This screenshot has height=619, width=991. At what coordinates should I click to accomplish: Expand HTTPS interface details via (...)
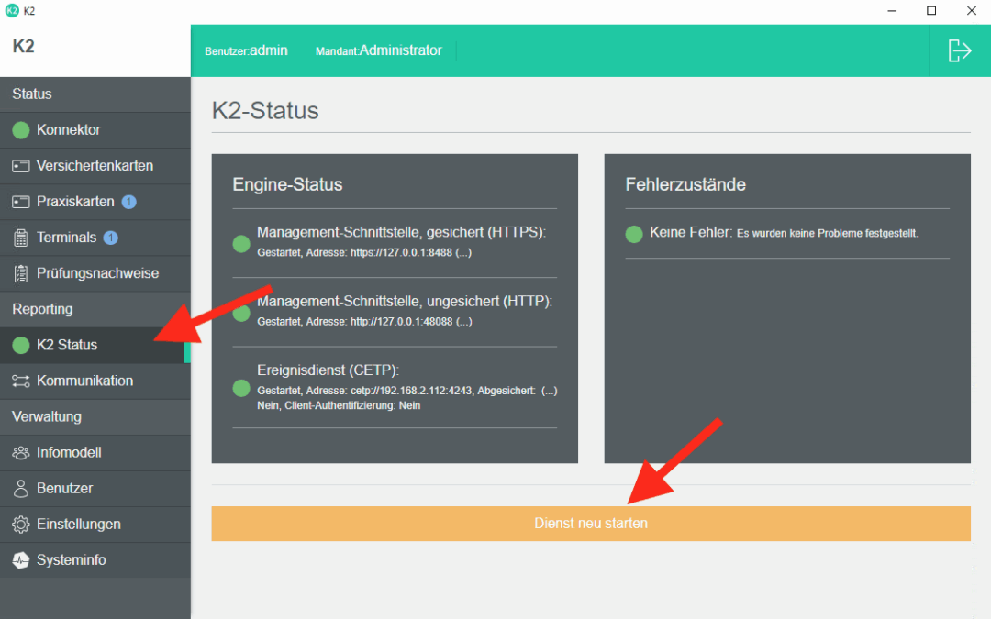[463, 253]
